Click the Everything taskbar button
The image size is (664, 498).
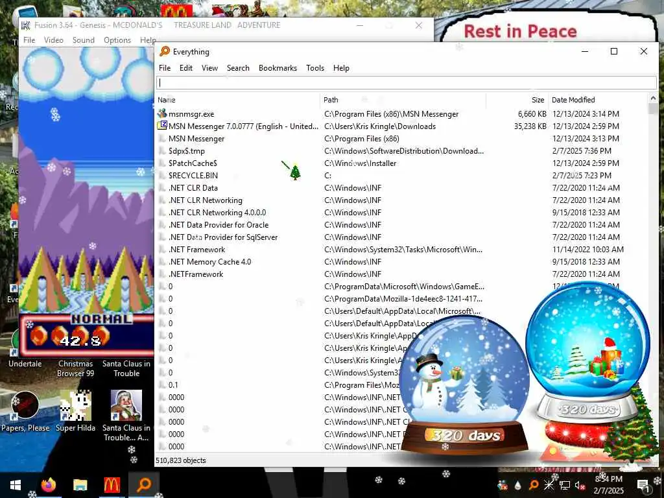(x=144, y=485)
